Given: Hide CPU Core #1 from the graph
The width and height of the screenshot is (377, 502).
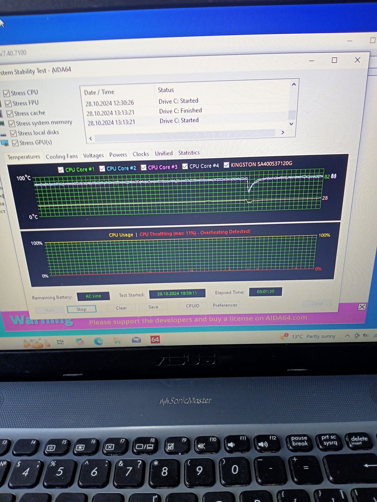Looking at the screenshot, I should click(61, 170).
